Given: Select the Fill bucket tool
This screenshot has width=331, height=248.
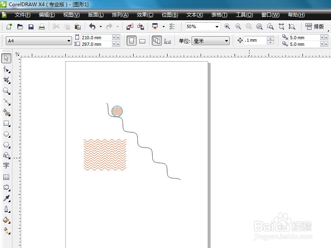Looking at the screenshot, I should pos(6,220).
